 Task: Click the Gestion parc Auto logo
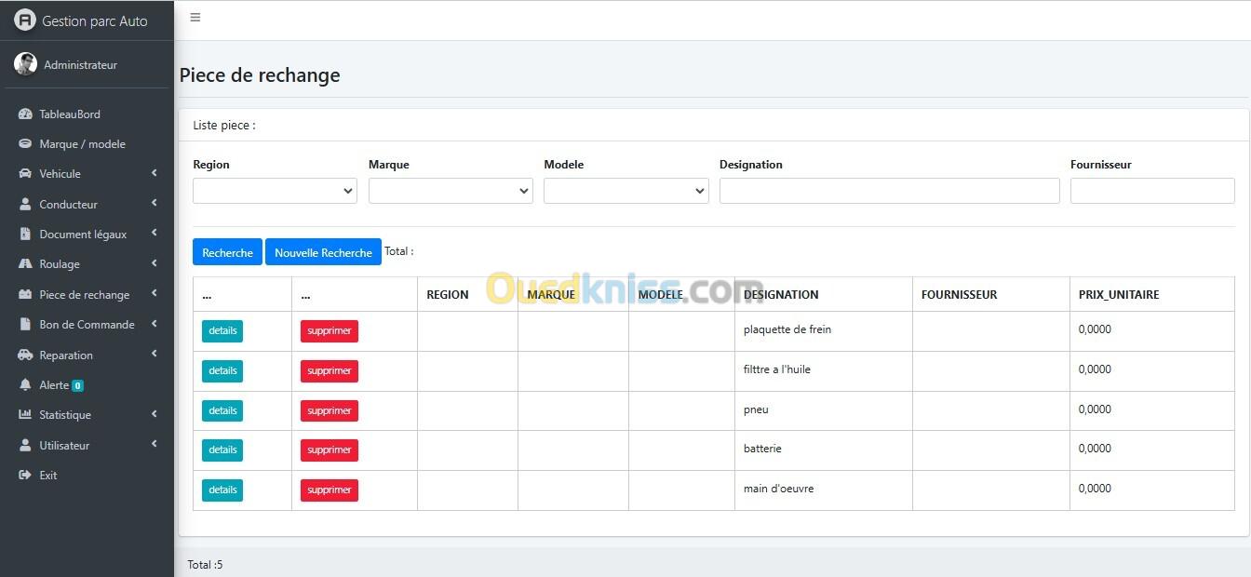pyautogui.click(x=25, y=20)
